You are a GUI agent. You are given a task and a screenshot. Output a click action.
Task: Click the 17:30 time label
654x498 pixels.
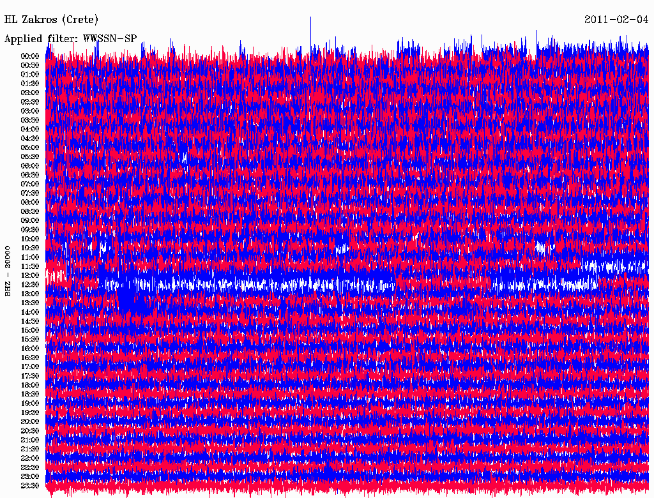point(30,376)
